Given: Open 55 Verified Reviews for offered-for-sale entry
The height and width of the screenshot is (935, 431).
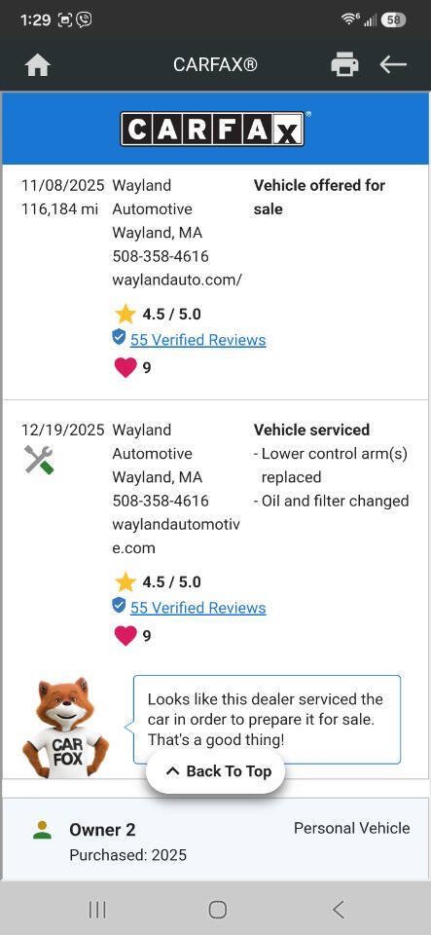Looking at the screenshot, I should 198,340.
